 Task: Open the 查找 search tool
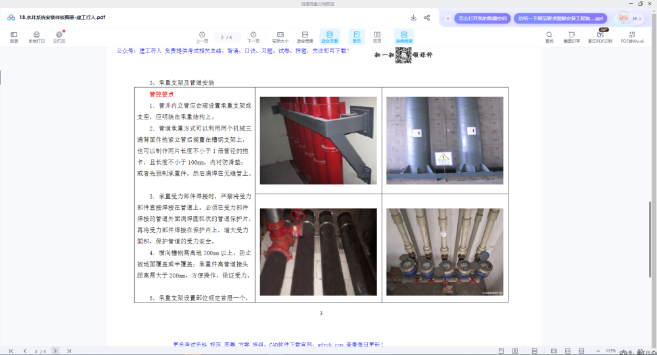click(549, 37)
